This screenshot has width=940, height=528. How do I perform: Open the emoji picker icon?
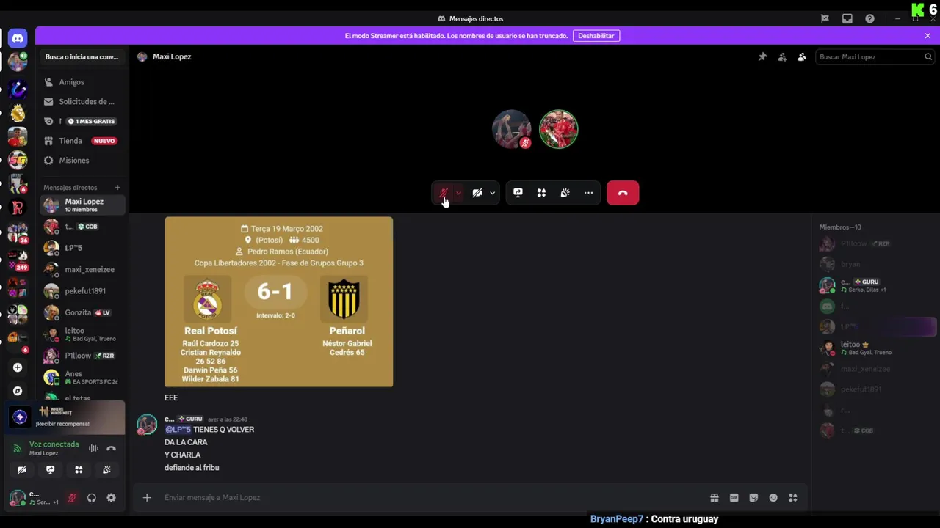[773, 498]
